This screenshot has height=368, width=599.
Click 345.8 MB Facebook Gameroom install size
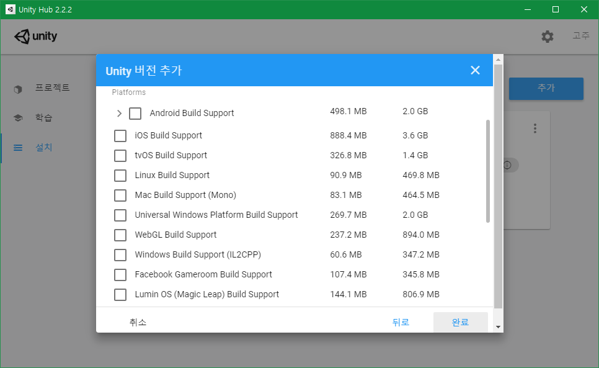[x=421, y=274]
